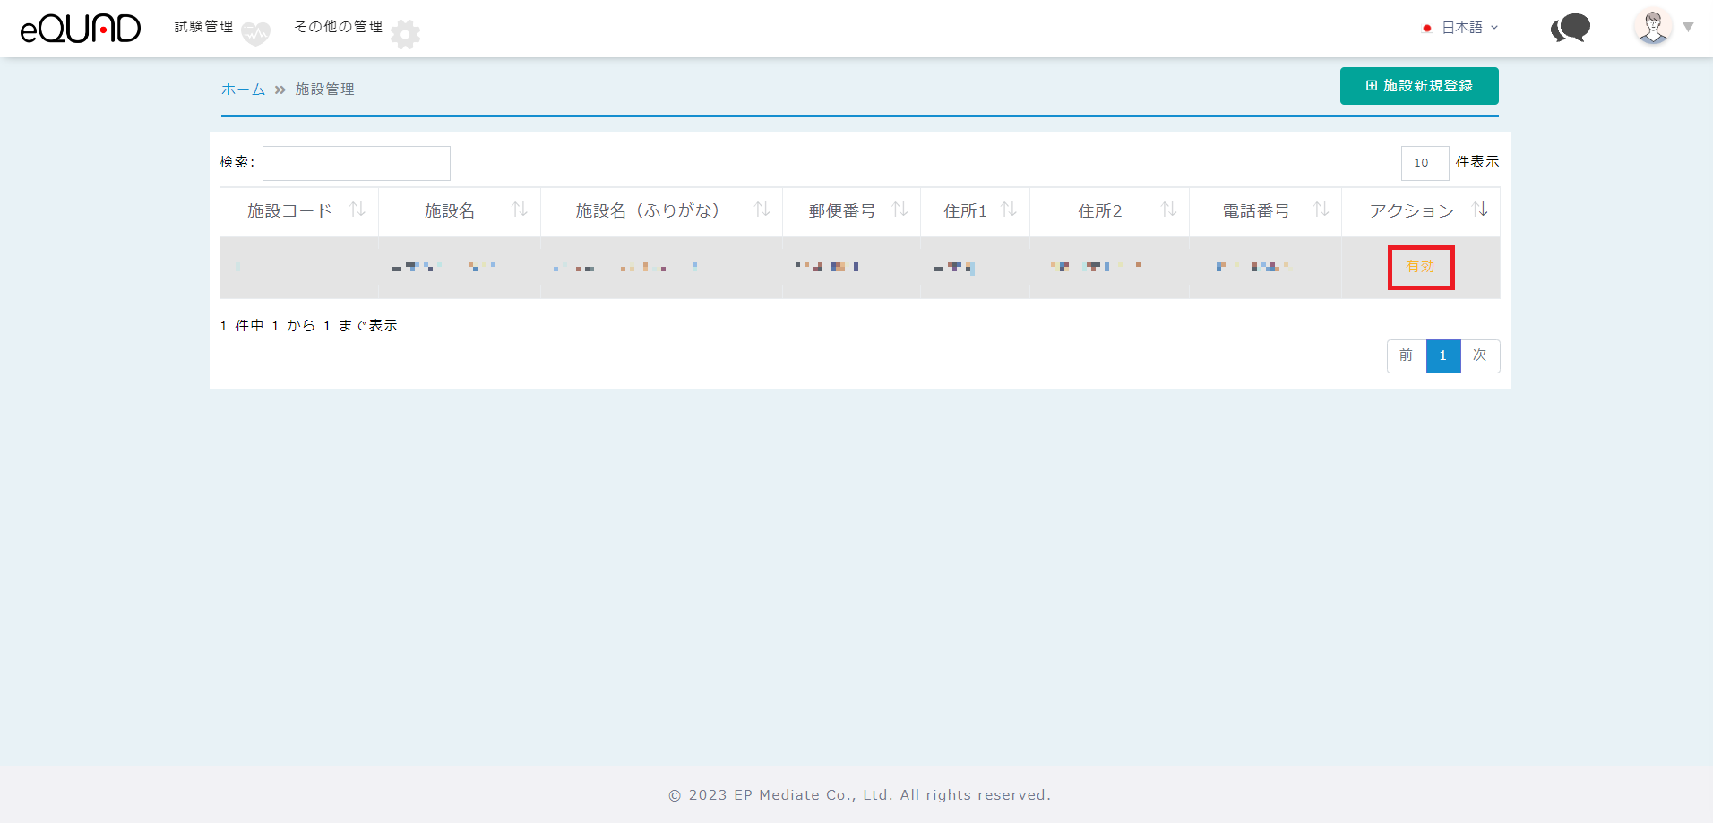Screen dimensions: 1713x823
Task: Go to ホーム via breadcrumb link
Action: pyautogui.click(x=243, y=90)
